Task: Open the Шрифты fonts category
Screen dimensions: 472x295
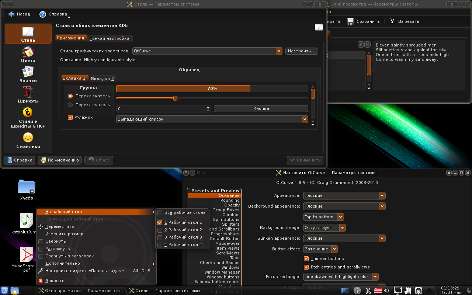Action: click(x=28, y=95)
